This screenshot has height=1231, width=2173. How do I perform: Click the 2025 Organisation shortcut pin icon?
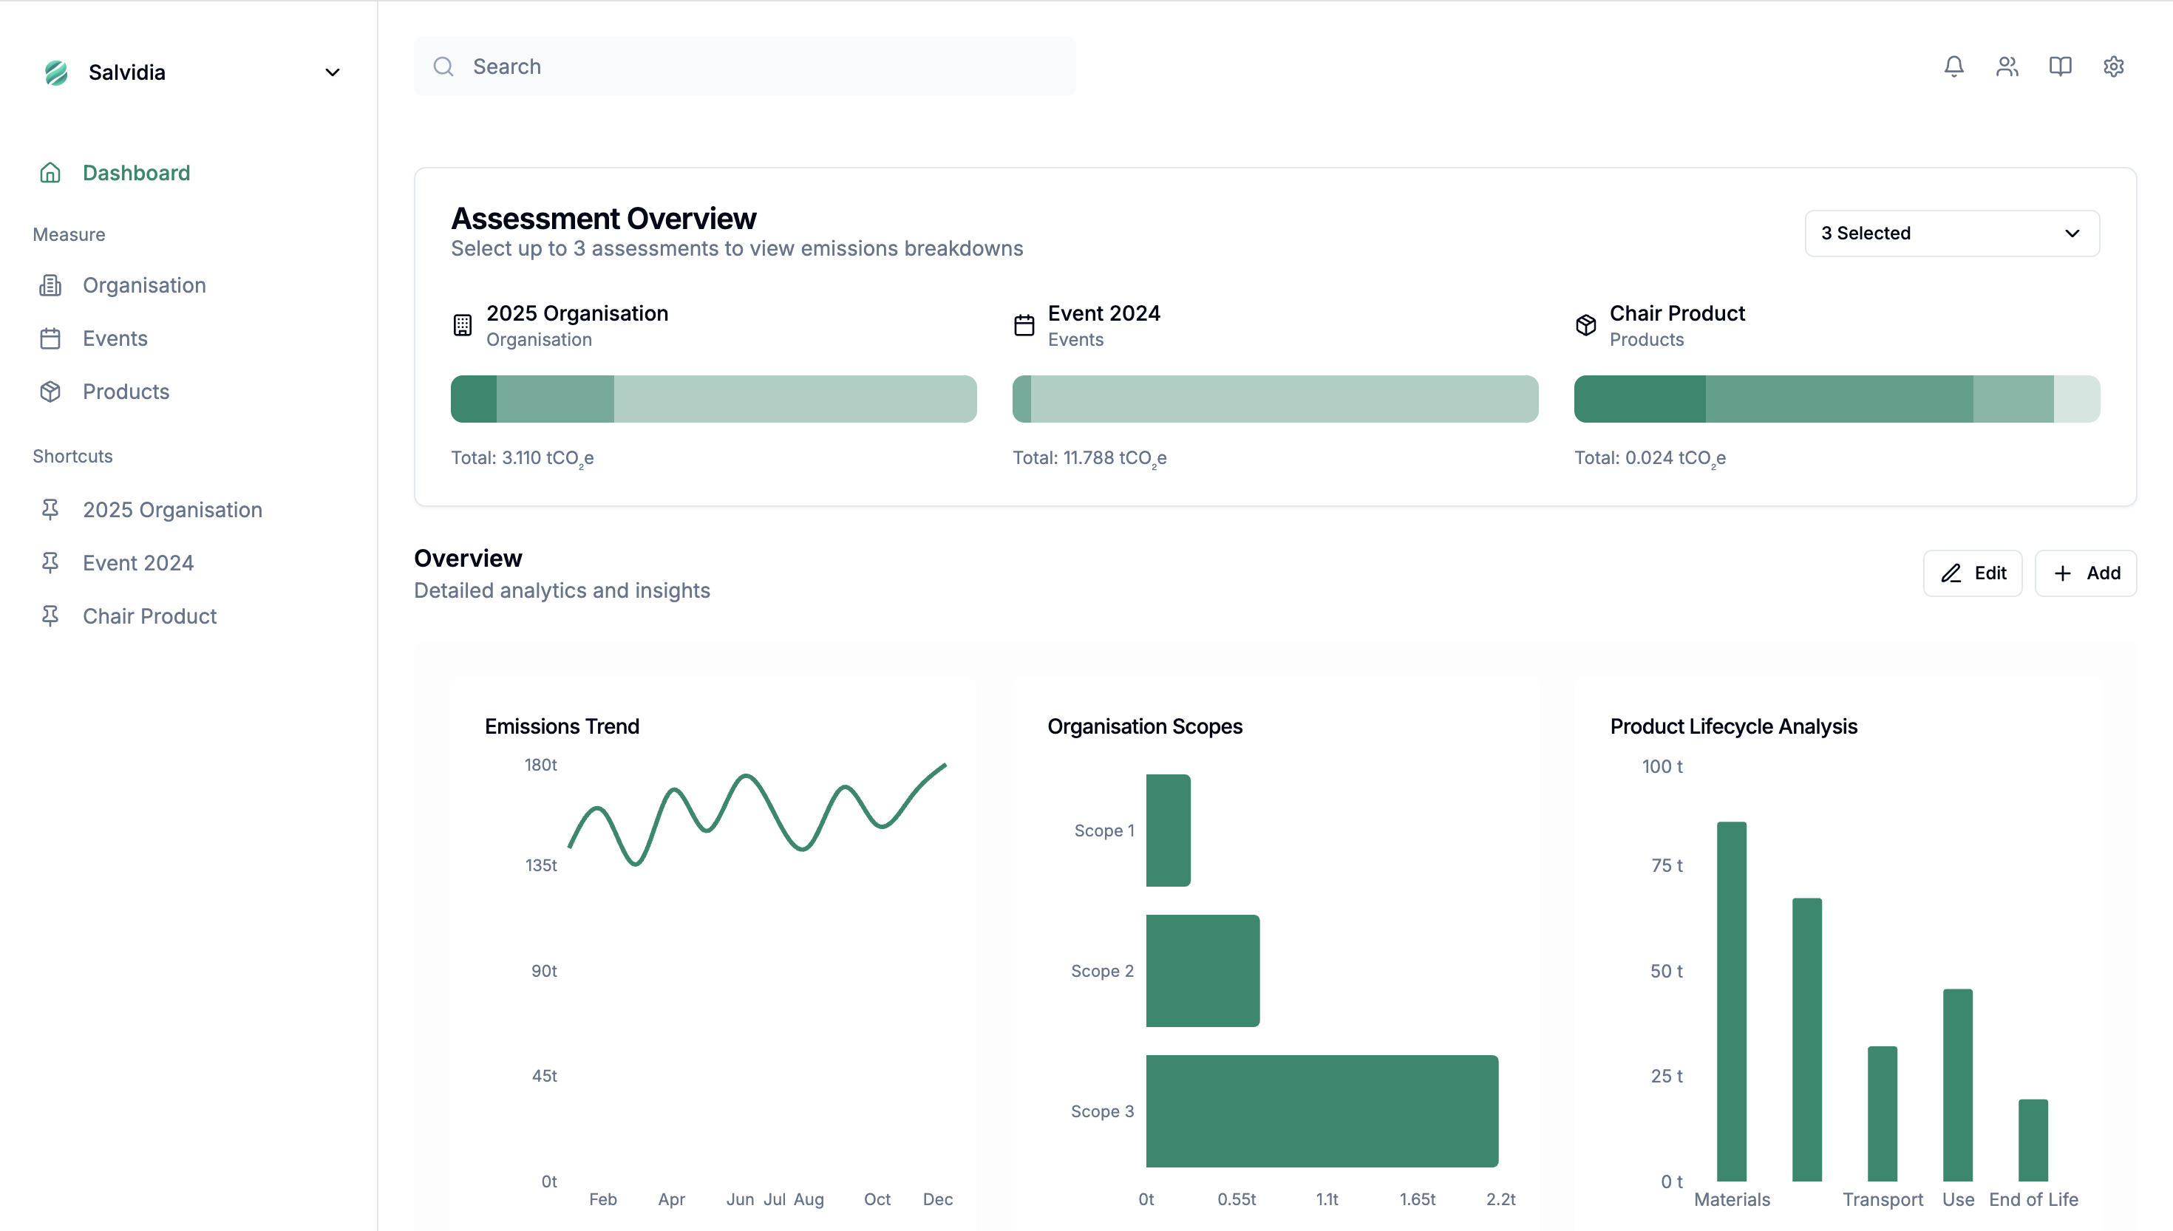(50, 509)
